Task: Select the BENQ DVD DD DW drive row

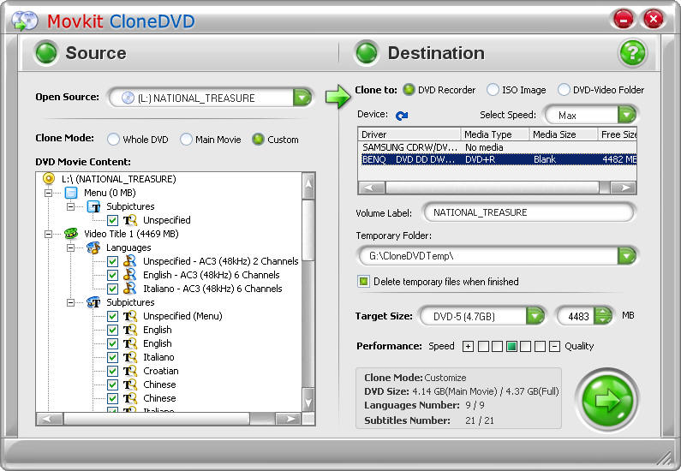Action: click(498, 159)
